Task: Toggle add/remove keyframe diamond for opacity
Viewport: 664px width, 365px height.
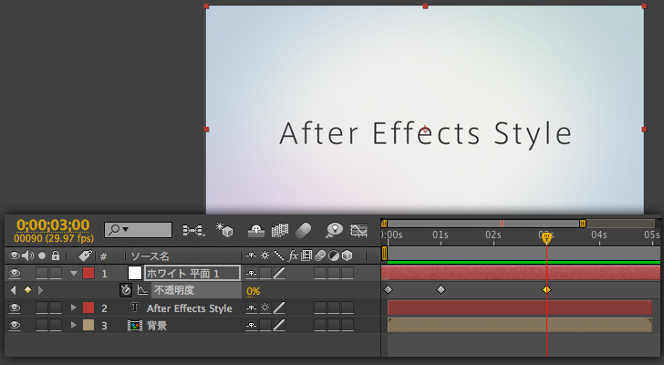Action: (x=27, y=289)
